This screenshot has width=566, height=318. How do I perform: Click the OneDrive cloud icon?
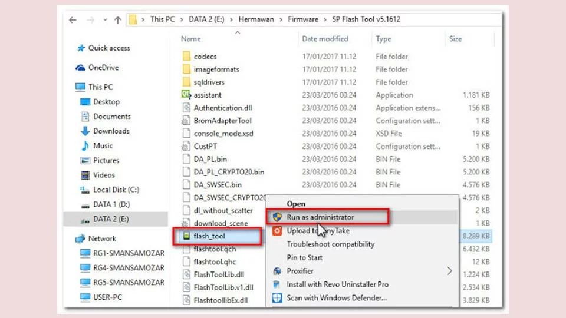click(81, 68)
